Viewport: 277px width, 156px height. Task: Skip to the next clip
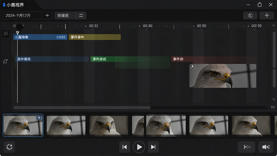[153, 147]
